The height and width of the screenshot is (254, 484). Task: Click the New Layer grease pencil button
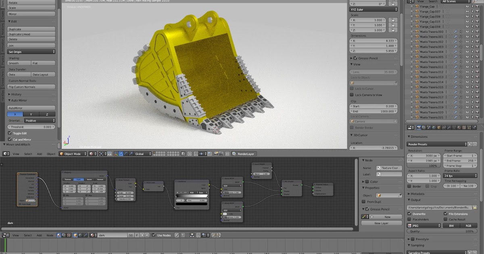coord(381,223)
